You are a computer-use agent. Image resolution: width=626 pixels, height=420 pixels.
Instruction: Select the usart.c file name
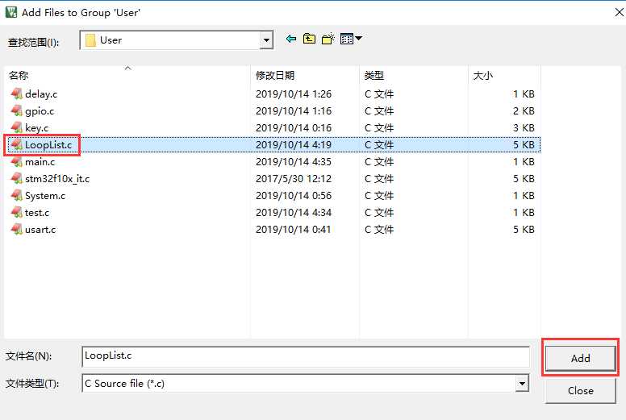point(40,230)
